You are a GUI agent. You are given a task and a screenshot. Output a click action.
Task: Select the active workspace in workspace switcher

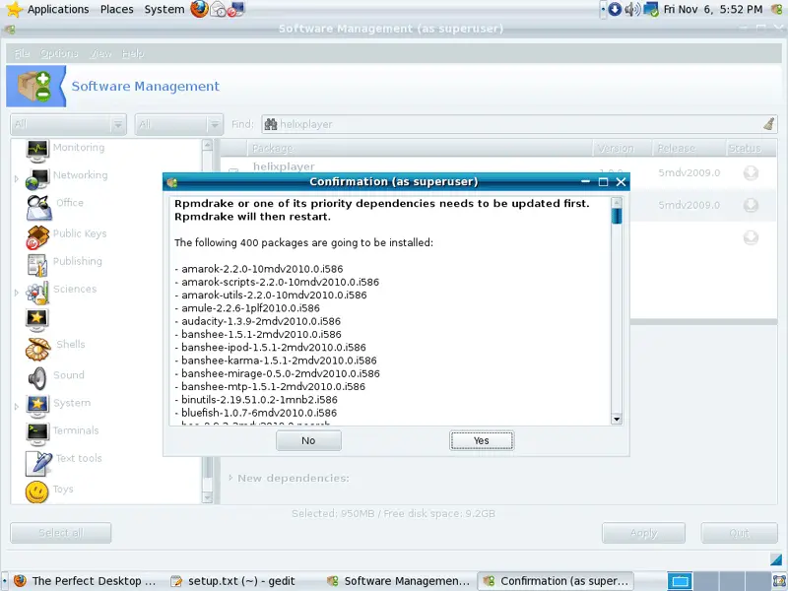(x=680, y=581)
